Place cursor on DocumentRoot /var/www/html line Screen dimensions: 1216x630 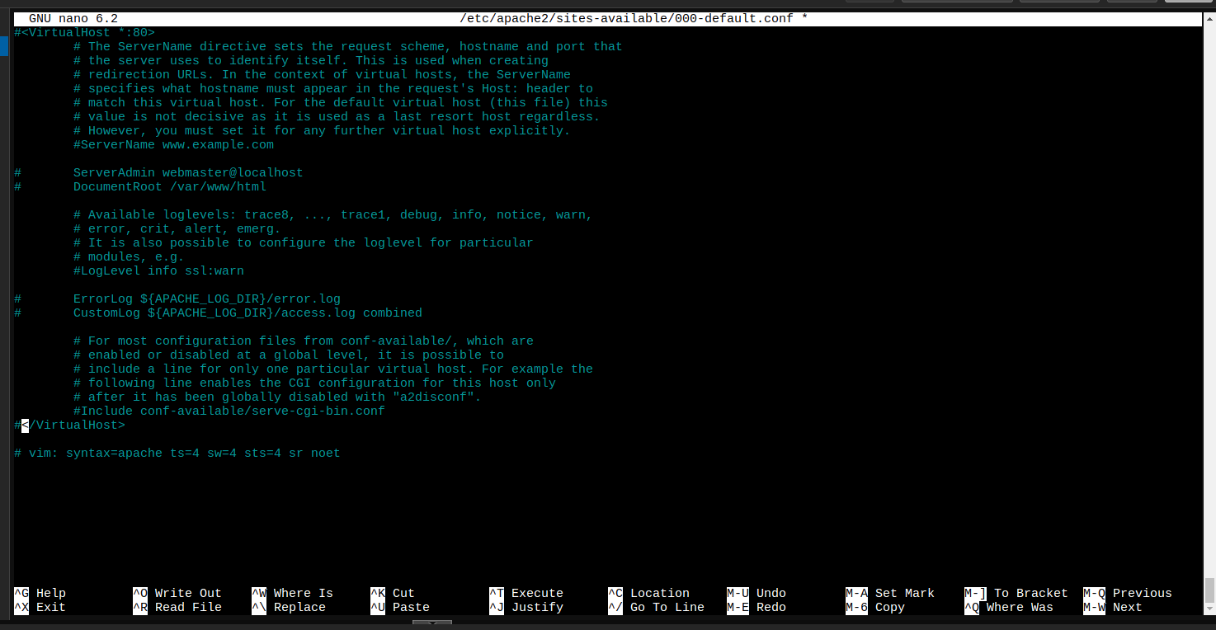point(169,186)
